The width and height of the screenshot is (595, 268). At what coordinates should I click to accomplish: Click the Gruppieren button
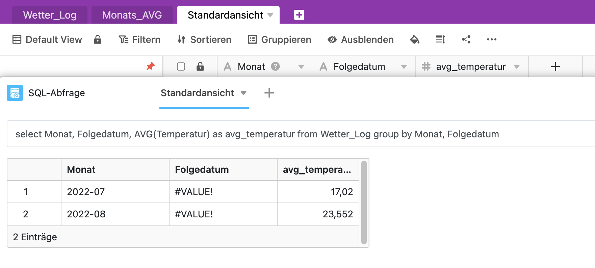pyautogui.click(x=279, y=39)
